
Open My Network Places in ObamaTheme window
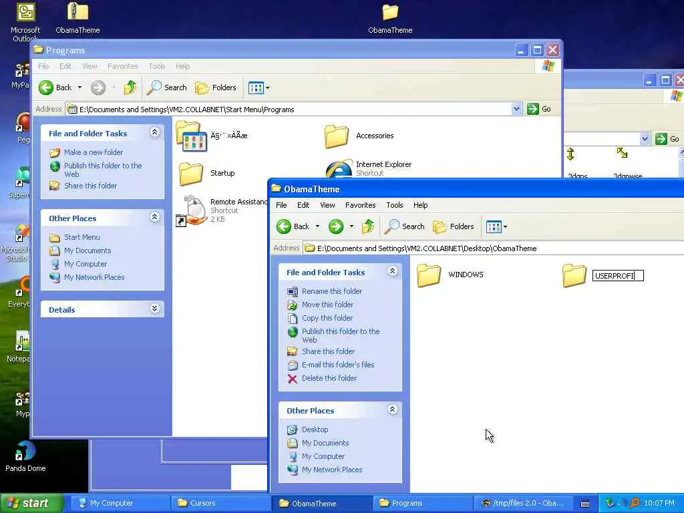click(x=332, y=470)
